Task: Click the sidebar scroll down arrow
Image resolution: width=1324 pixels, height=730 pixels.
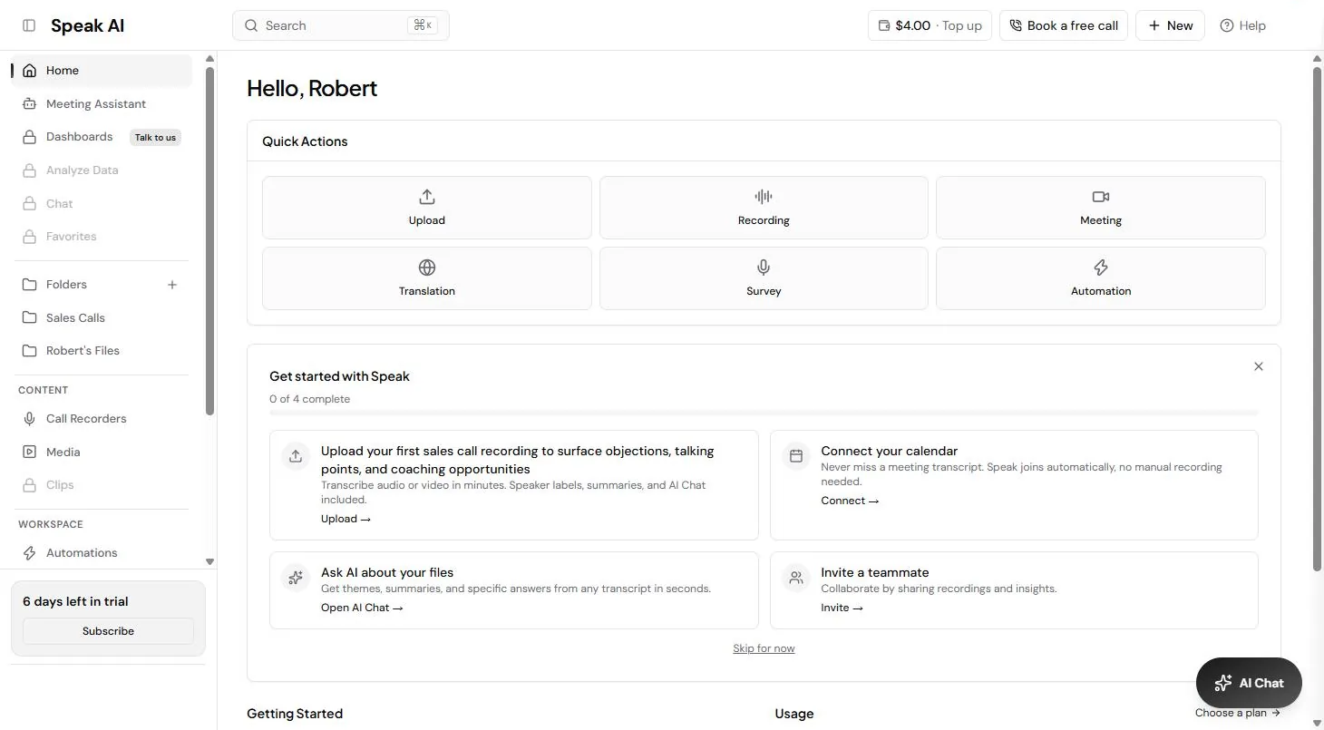Action: point(209,562)
